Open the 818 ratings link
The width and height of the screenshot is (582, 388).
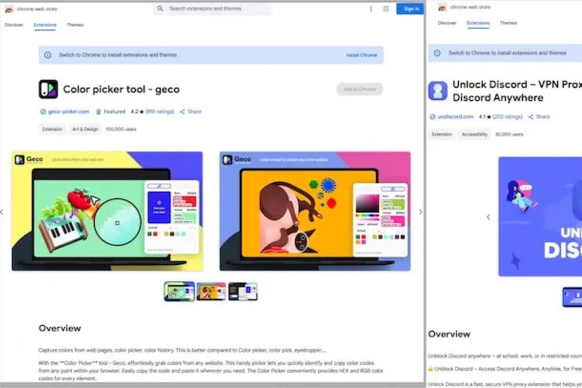pyautogui.click(x=160, y=112)
